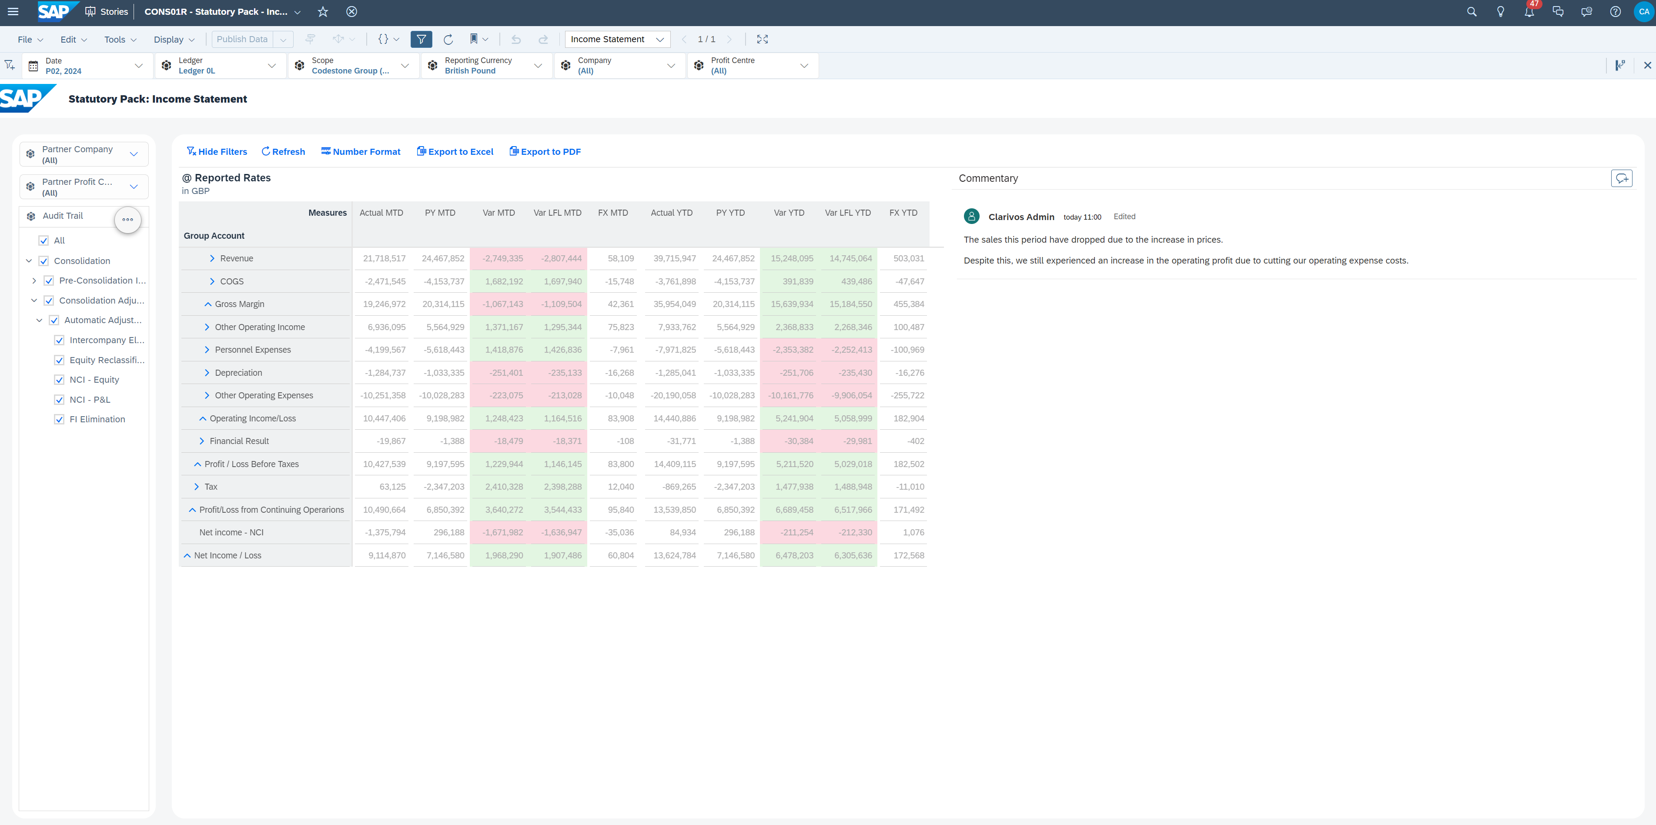Toggle the Automatic Adjustments checkbox
1656x825 pixels.
click(54, 320)
